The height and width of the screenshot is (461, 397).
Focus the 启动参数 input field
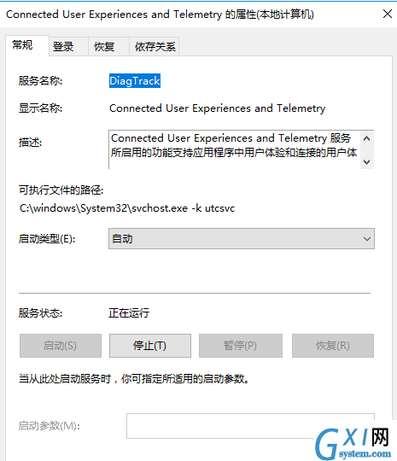250,426
